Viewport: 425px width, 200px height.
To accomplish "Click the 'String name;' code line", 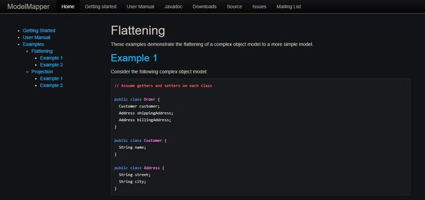I will click(132, 148).
